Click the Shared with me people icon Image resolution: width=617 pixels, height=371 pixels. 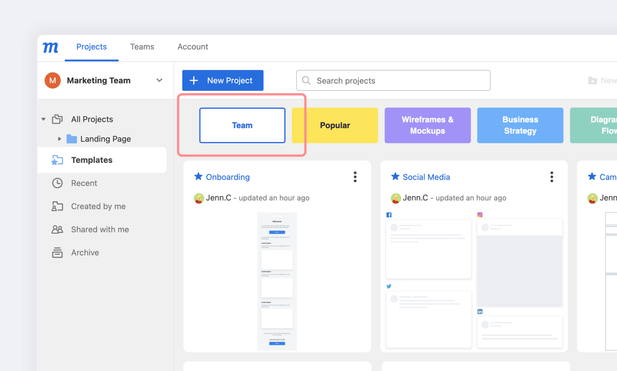point(57,230)
